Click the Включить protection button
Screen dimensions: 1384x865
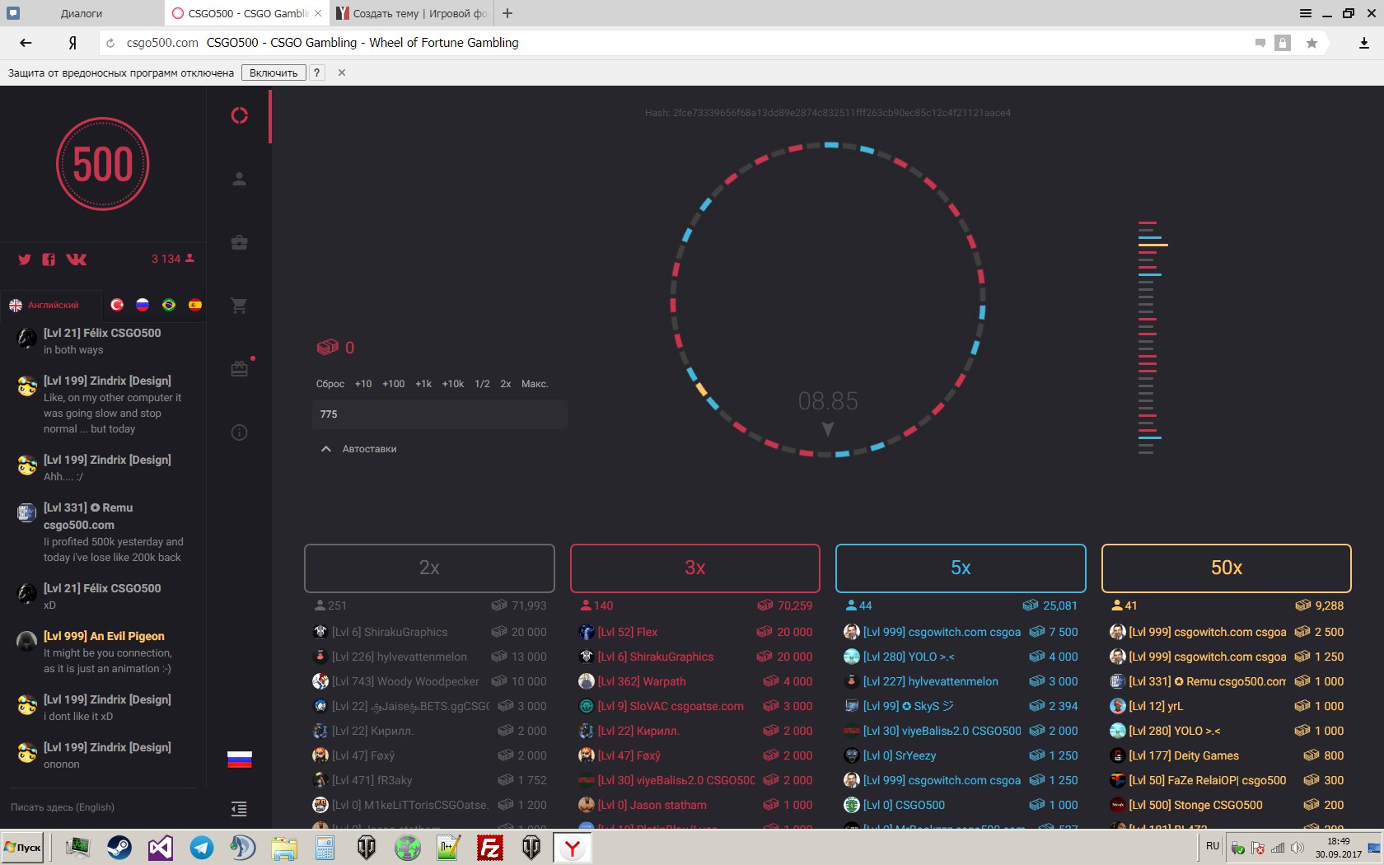point(274,72)
